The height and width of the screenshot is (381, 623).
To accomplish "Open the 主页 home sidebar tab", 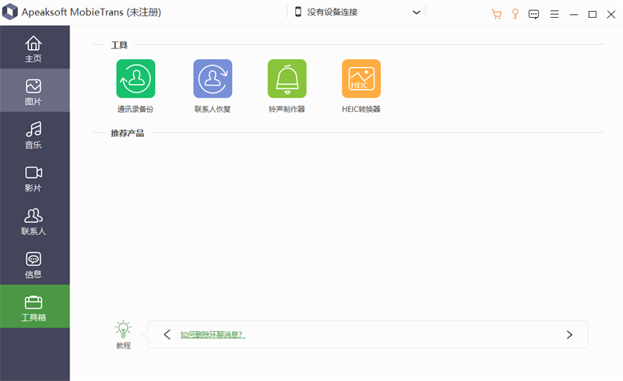I will point(34,48).
